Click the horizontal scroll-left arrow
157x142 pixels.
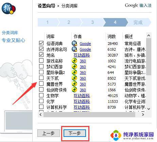point(40,115)
